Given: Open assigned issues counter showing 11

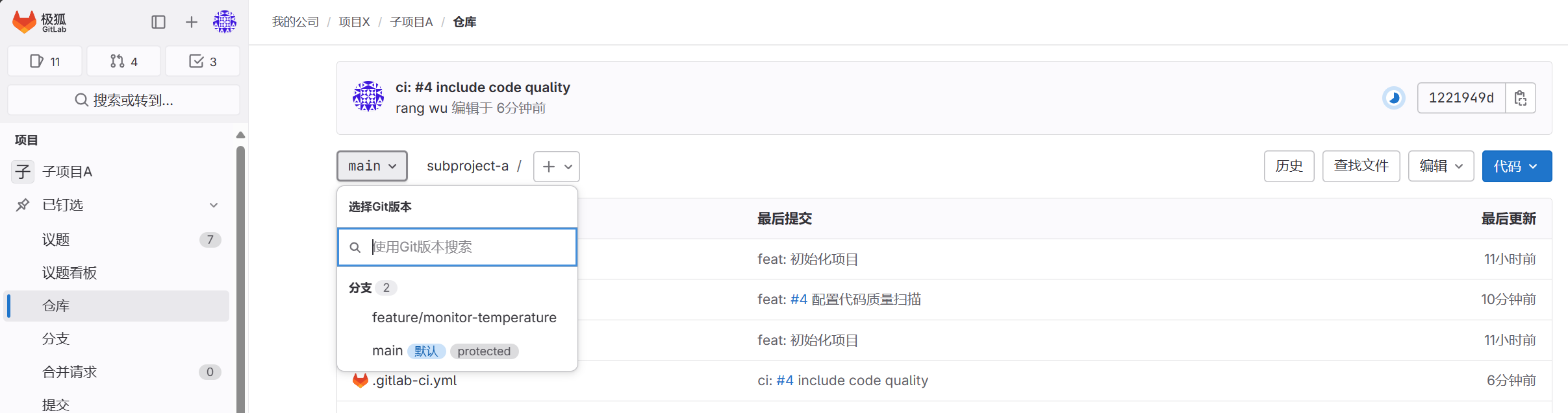Looking at the screenshot, I should coord(45,62).
